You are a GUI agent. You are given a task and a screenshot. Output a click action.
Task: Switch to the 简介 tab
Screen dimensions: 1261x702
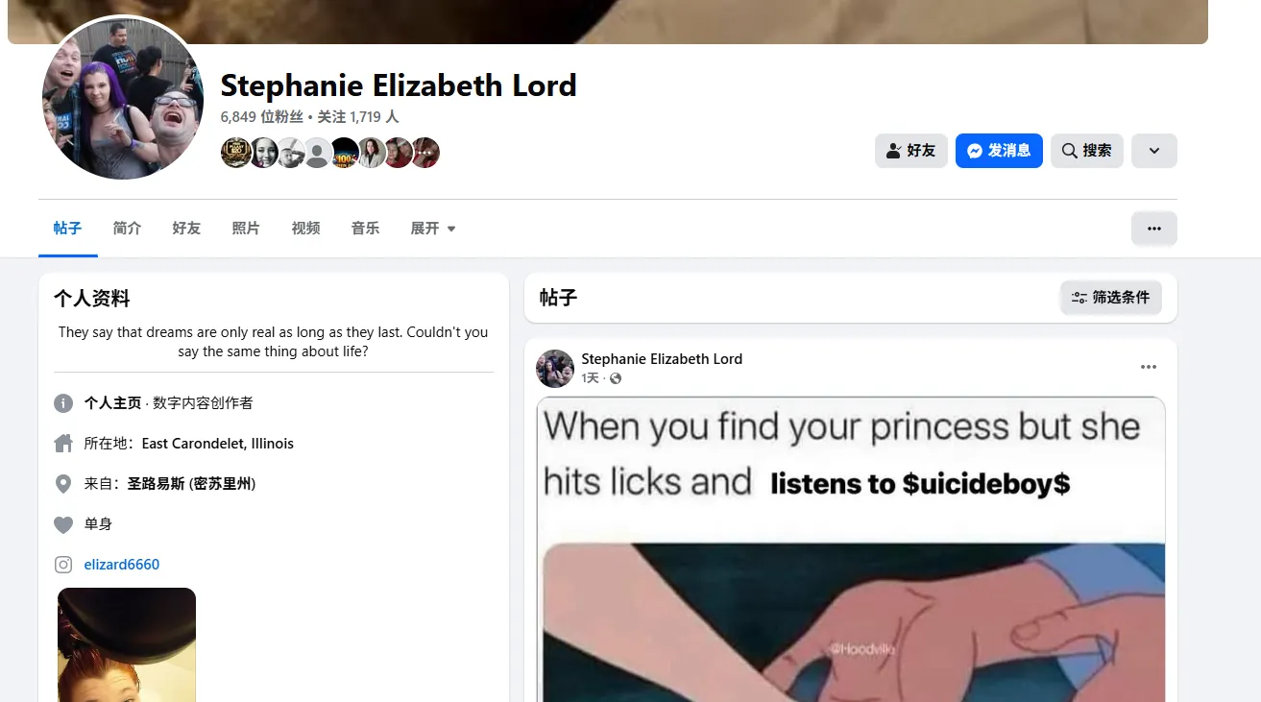coord(127,229)
